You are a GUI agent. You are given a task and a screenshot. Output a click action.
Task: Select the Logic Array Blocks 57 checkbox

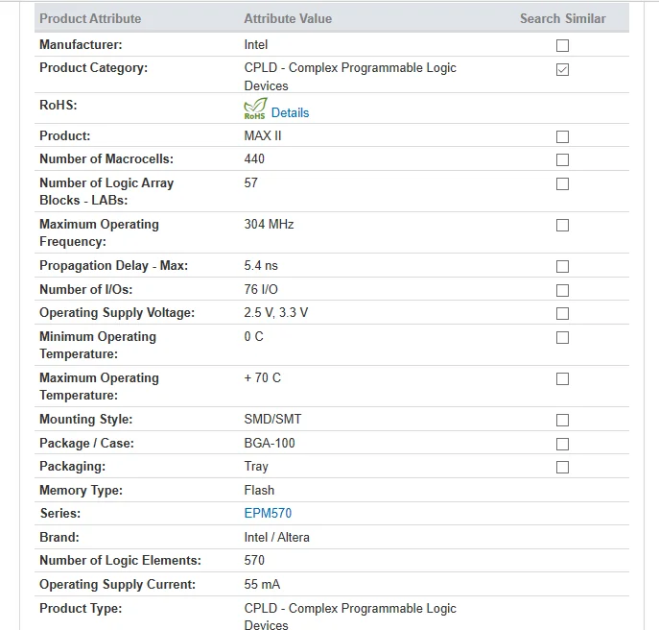[x=562, y=183]
